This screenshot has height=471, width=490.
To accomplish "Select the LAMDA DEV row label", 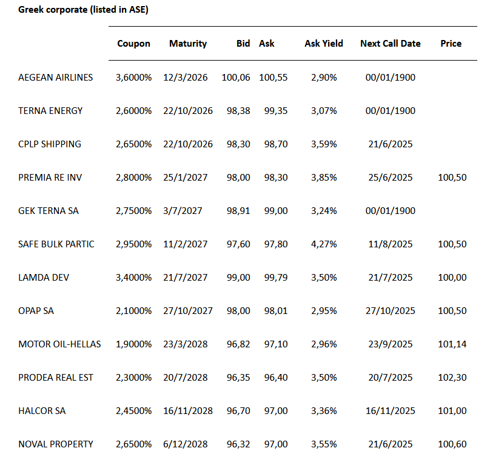I will 44,278.
